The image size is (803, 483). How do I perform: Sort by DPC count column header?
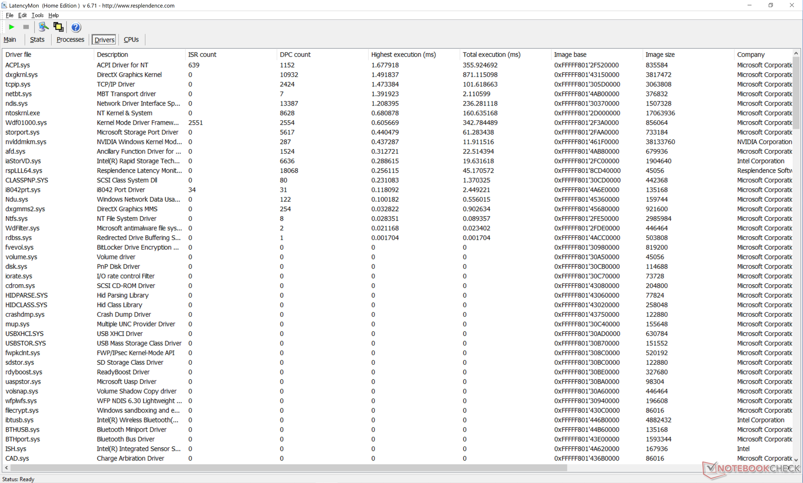click(295, 55)
